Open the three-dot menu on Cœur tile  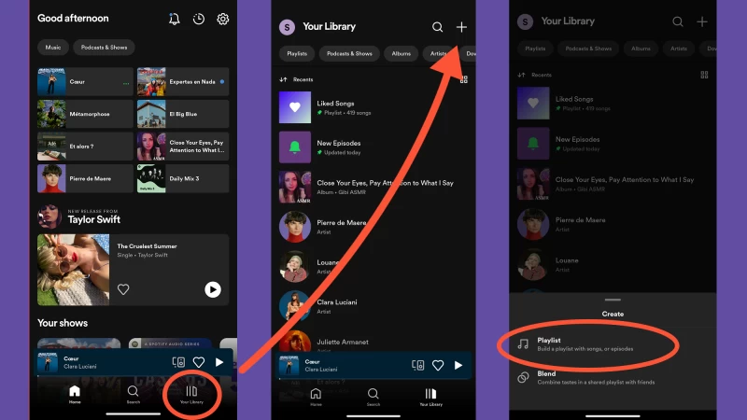click(x=126, y=82)
